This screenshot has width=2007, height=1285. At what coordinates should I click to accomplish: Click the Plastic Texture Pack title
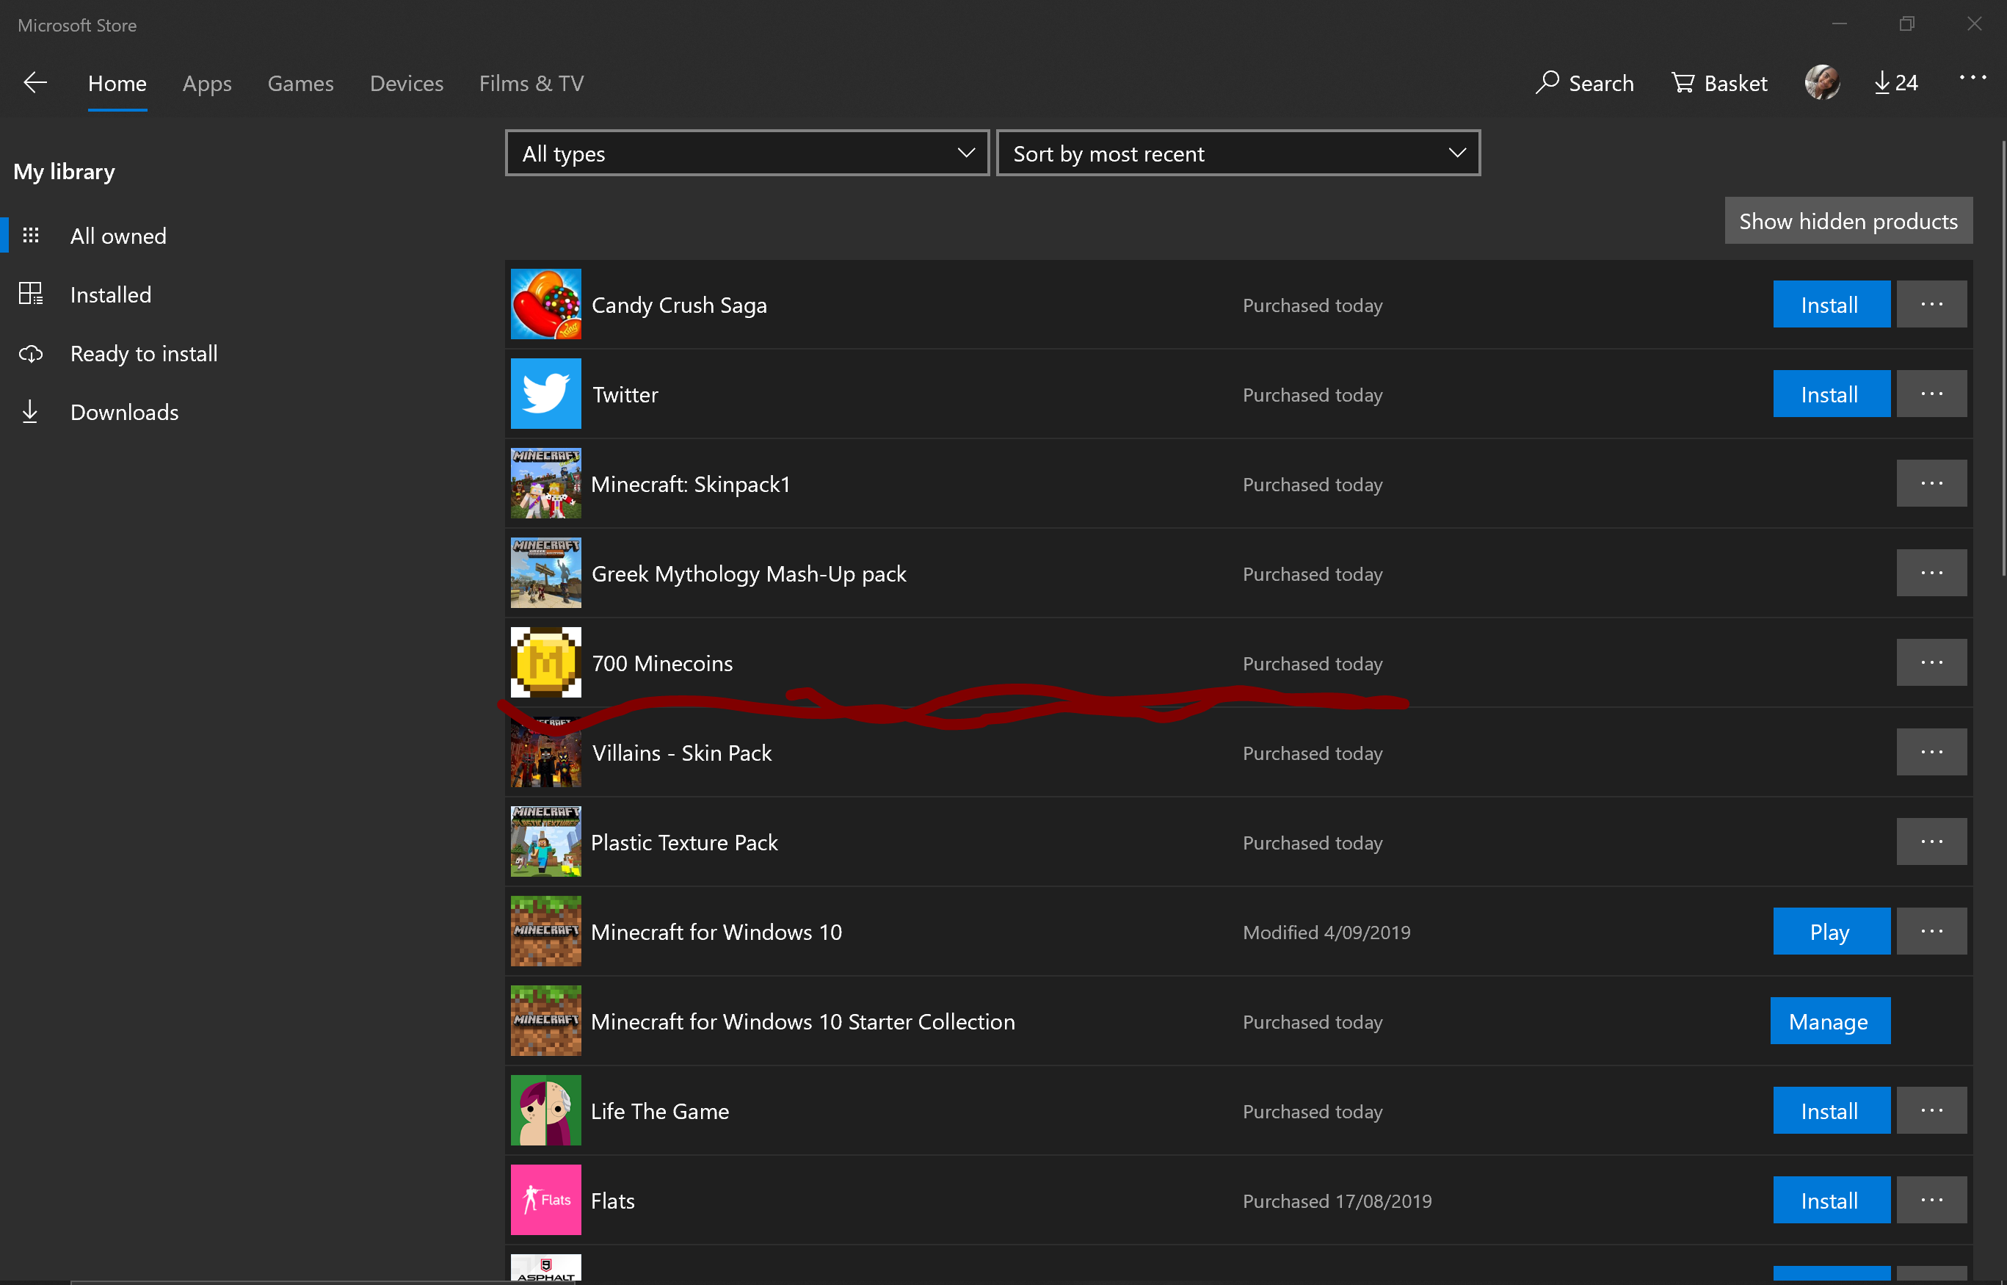(x=684, y=842)
